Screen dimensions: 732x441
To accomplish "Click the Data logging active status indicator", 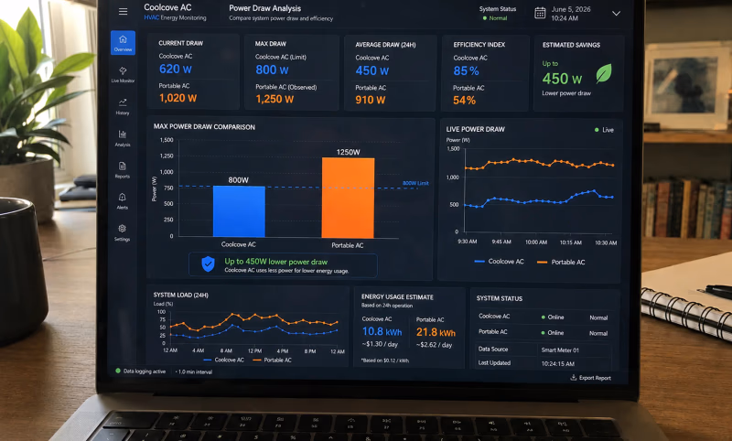I will (x=141, y=371).
